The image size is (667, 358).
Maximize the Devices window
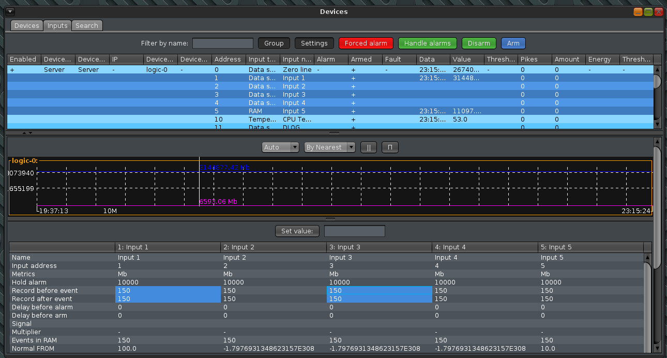648,11
